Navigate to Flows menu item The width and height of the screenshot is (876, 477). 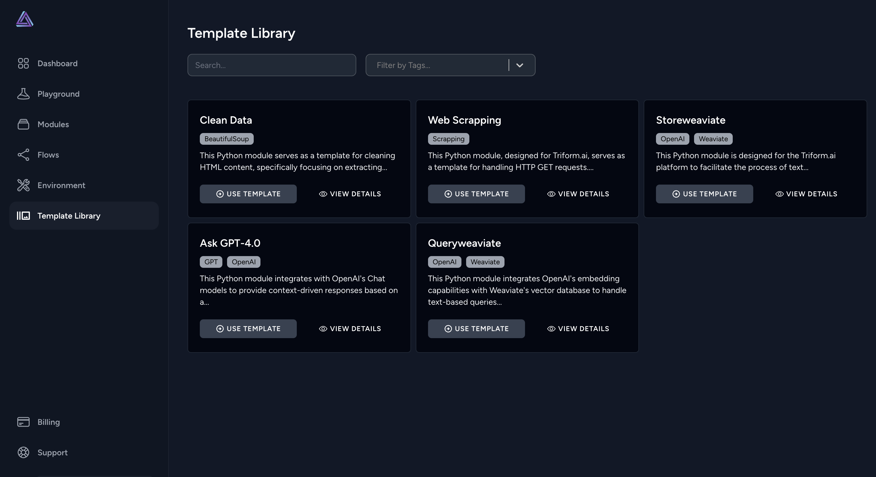click(x=48, y=155)
